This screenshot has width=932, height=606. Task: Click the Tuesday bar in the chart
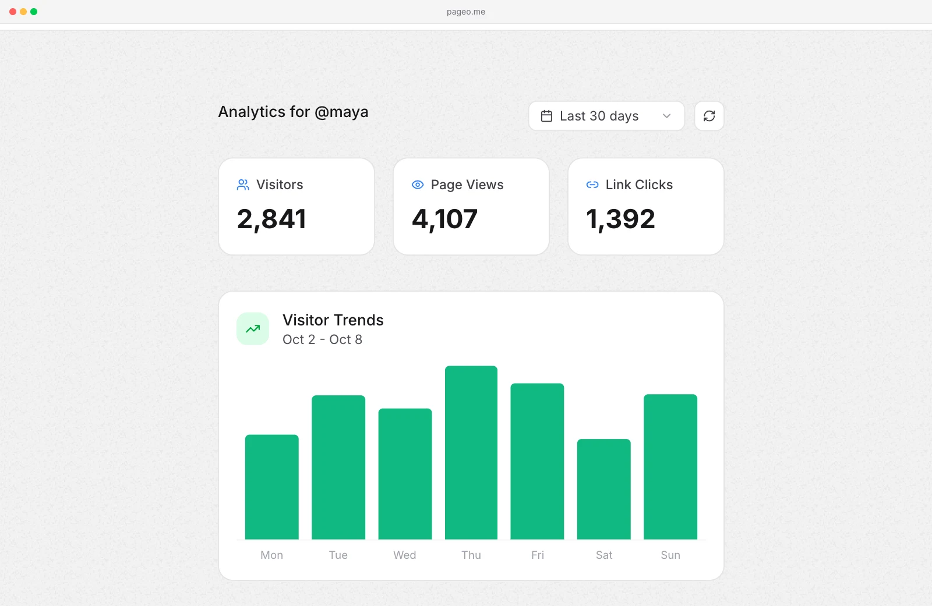[338, 467]
